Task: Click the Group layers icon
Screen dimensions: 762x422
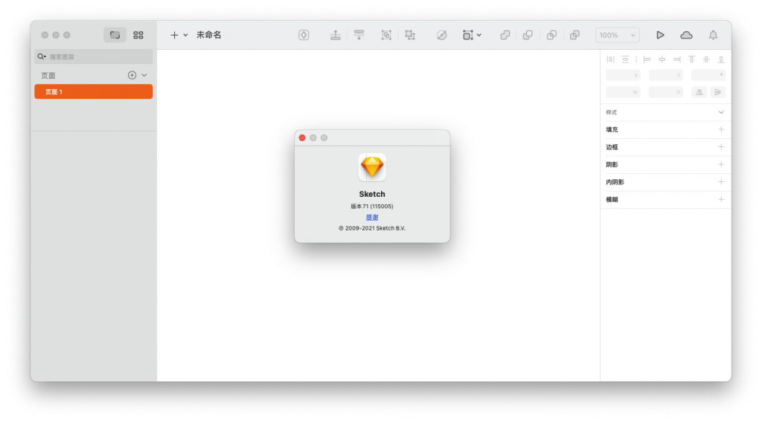Action: pyautogui.click(x=386, y=35)
